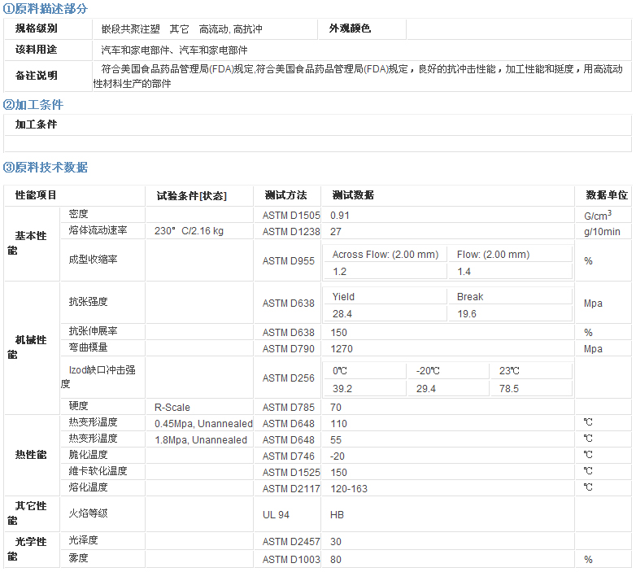The height and width of the screenshot is (572, 636).
Task: Select the 规格级别 label cell
Action: point(48,28)
